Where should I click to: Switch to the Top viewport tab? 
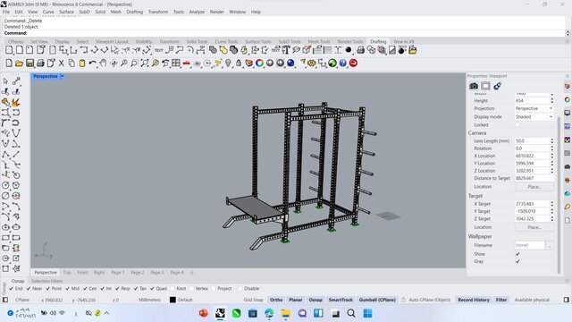[67, 272]
